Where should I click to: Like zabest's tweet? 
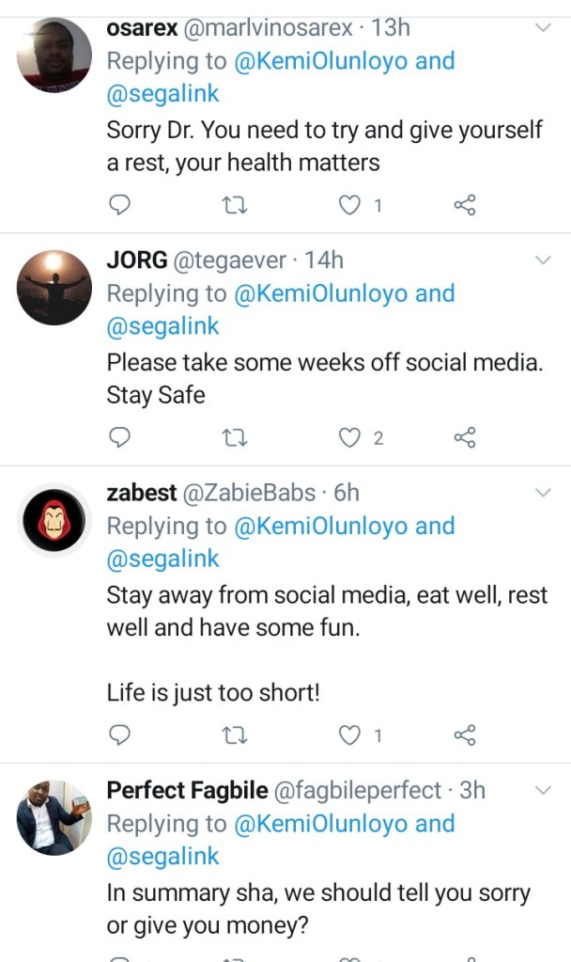350,734
